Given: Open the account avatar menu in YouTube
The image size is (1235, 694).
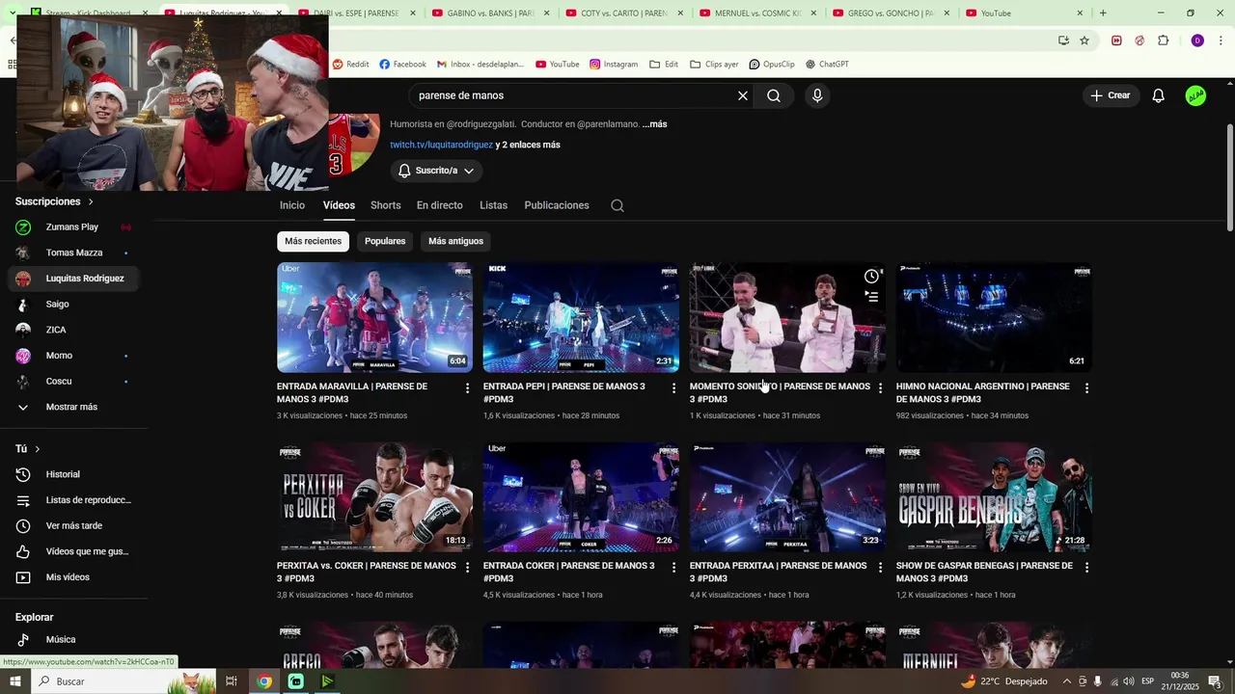Looking at the screenshot, I should pyautogui.click(x=1195, y=95).
